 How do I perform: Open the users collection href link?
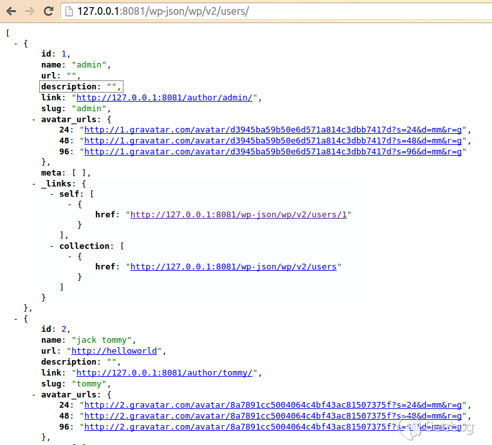click(233, 267)
